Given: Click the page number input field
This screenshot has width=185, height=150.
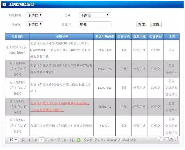Looking at the screenshot, I should tap(42, 140).
